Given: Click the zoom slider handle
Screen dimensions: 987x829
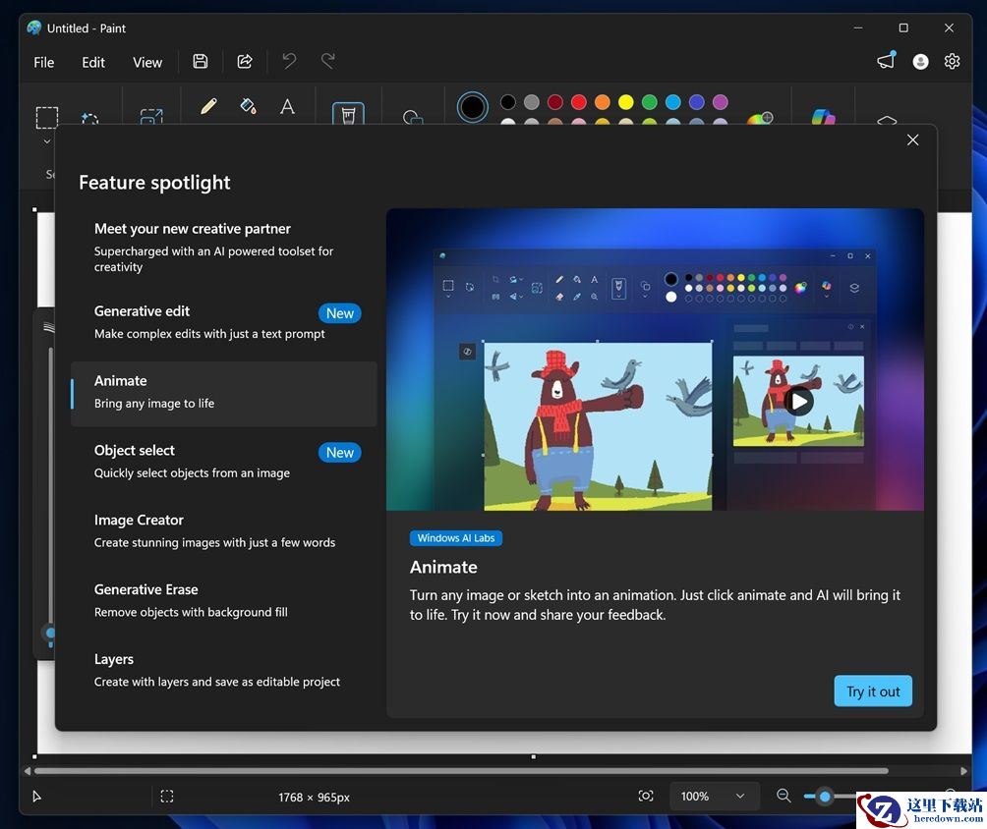Looking at the screenshot, I should (x=825, y=797).
